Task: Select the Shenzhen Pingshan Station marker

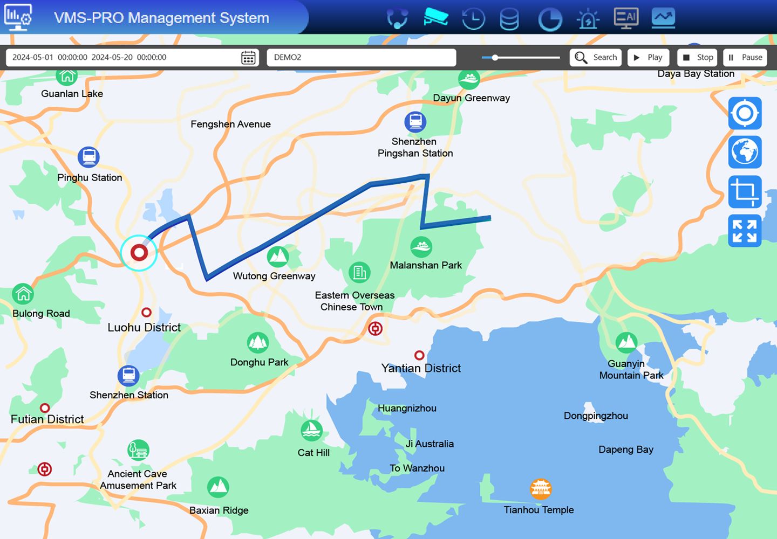Action: pos(415,121)
